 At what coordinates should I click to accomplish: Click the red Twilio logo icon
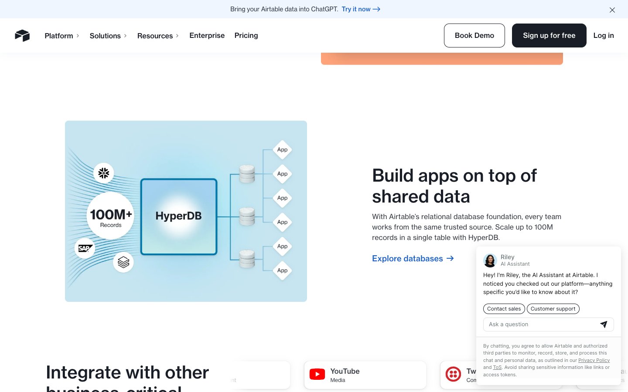click(x=453, y=374)
